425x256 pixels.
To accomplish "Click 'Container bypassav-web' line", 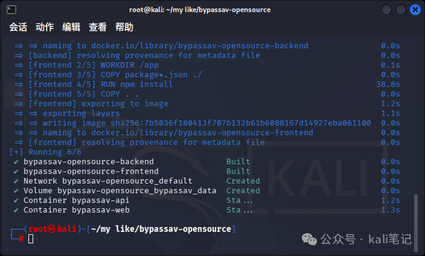I will click(x=207, y=210).
